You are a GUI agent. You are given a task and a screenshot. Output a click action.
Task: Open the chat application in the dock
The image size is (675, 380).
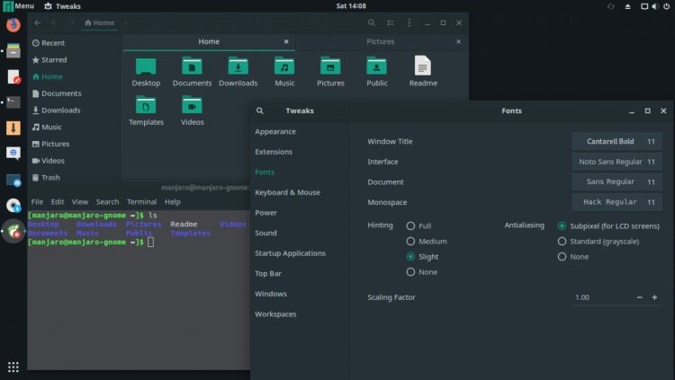(x=13, y=154)
